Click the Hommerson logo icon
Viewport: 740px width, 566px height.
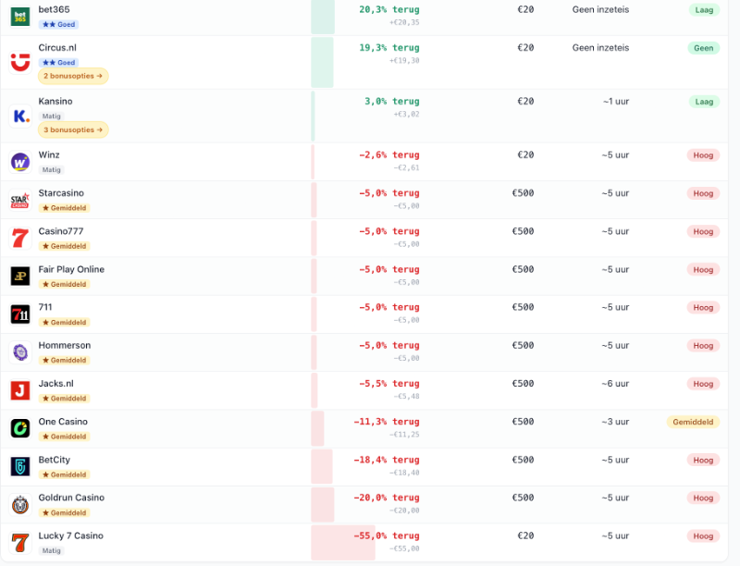coord(19,352)
